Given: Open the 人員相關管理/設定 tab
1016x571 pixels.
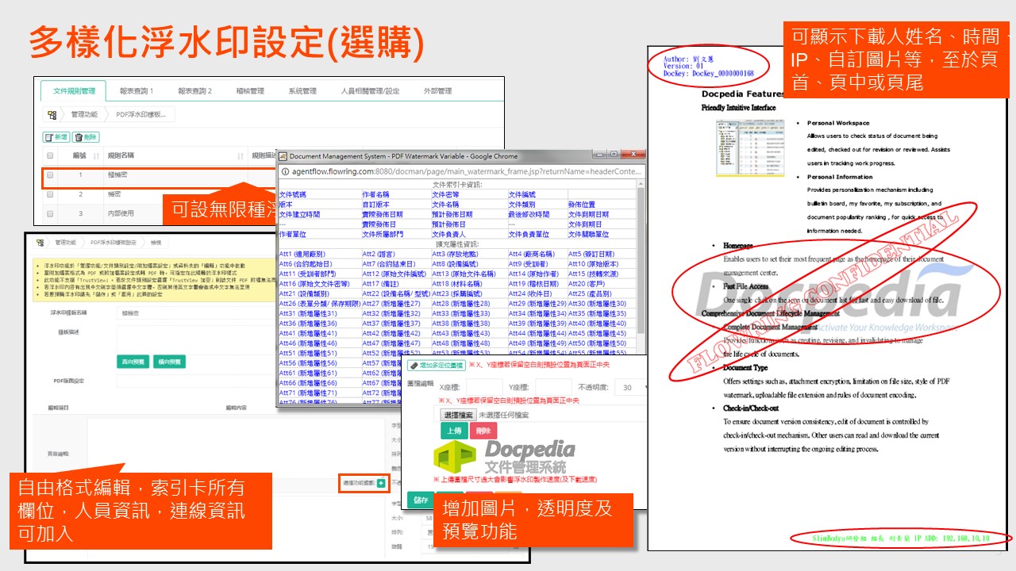Looking at the screenshot, I should 370,91.
